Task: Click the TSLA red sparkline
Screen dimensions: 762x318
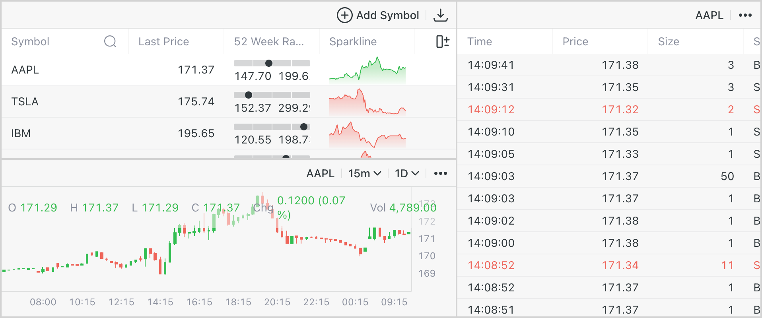Action: pyautogui.click(x=367, y=102)
